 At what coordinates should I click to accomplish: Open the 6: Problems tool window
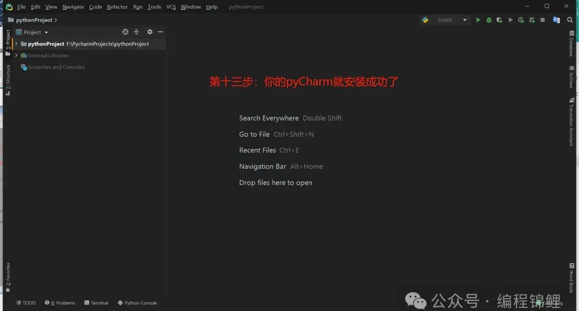pyautogui.click(x=60, y=303)
